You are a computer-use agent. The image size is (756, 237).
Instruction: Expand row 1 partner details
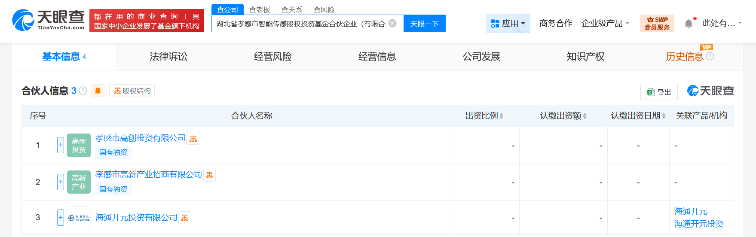coord(61,145)
